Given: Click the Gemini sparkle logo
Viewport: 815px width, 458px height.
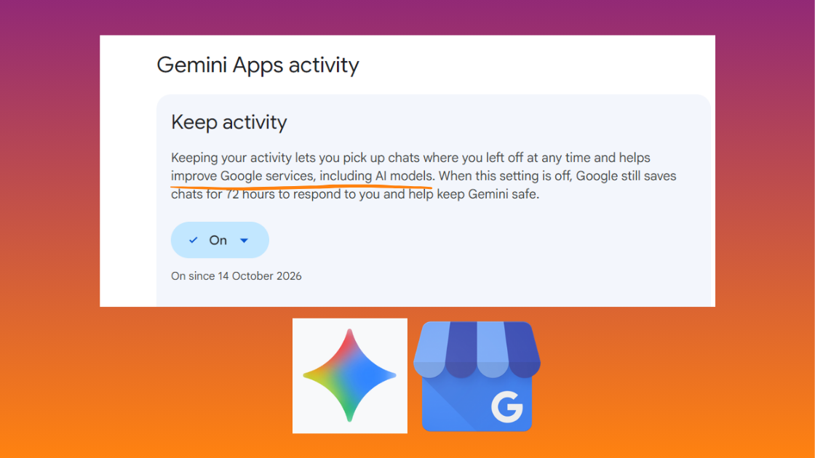Looking at the screenshot, I should 350,375.
